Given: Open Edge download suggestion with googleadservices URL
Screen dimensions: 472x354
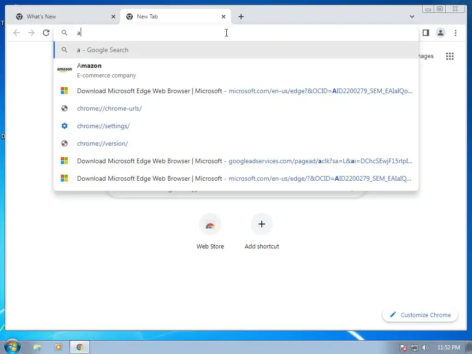Looking at the screenshot, I should coord(236,161).
